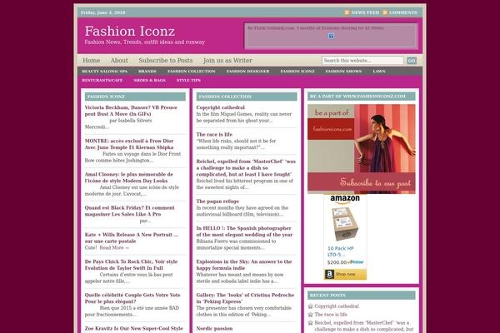This screenshot has width=500, height=333.
Task: Open Explosions in the Sky article
Action: (244, 265)
